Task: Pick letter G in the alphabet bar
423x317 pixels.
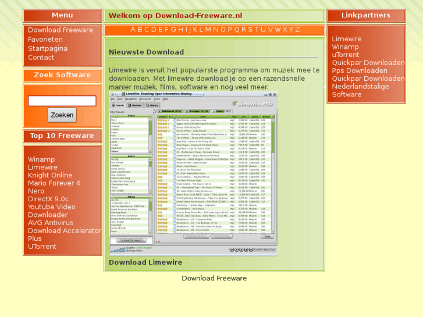Action: click(x=173, y=30)
